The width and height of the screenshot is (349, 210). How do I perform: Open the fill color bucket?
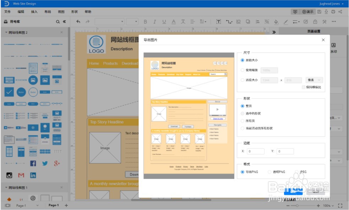tap(276, 22)
